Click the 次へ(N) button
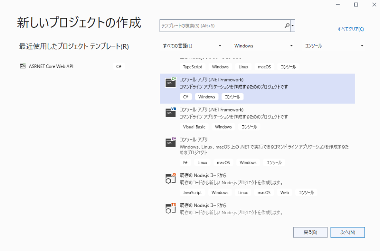Viewport: 380px width, 251px height. pos(347,232)
